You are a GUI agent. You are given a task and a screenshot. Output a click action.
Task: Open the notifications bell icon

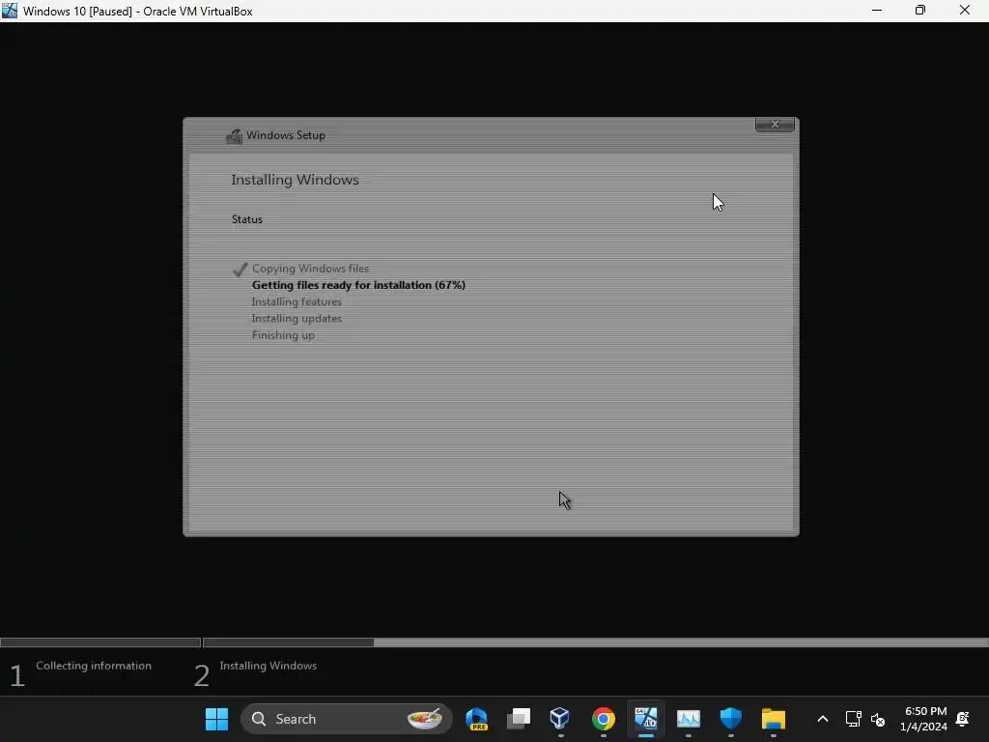pos(963,719)
